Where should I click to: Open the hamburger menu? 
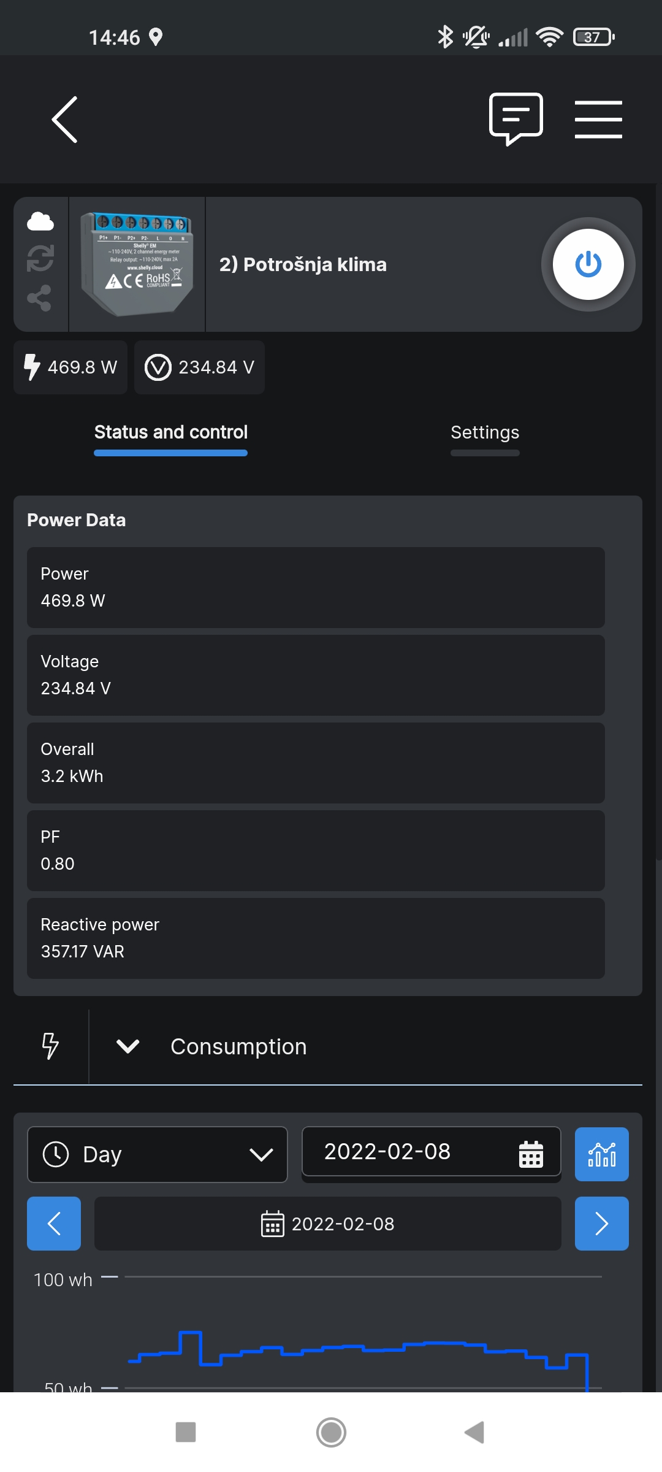point(598,120)
